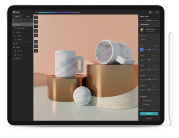
Task: Open the help question mark icon
Action: [157, 12]
